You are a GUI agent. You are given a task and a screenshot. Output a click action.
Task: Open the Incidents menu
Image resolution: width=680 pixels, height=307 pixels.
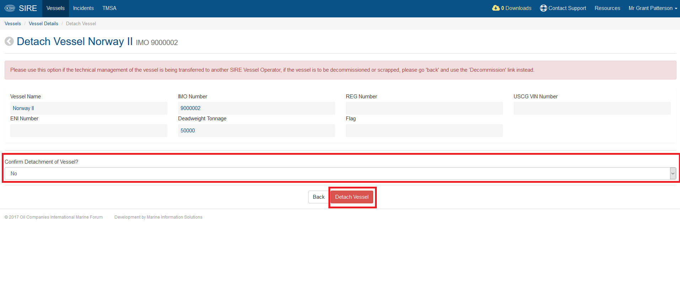(x=84, y=8)
